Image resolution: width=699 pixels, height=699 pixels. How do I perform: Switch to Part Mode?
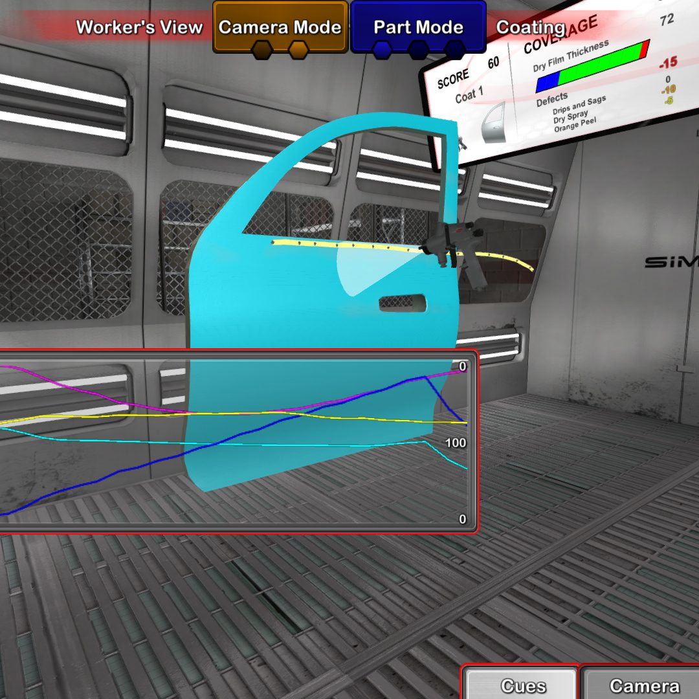click(x=418, y=27)
